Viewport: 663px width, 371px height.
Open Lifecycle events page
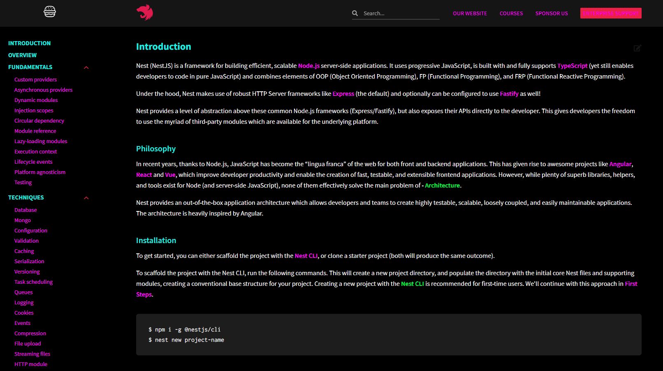point(33,162)
